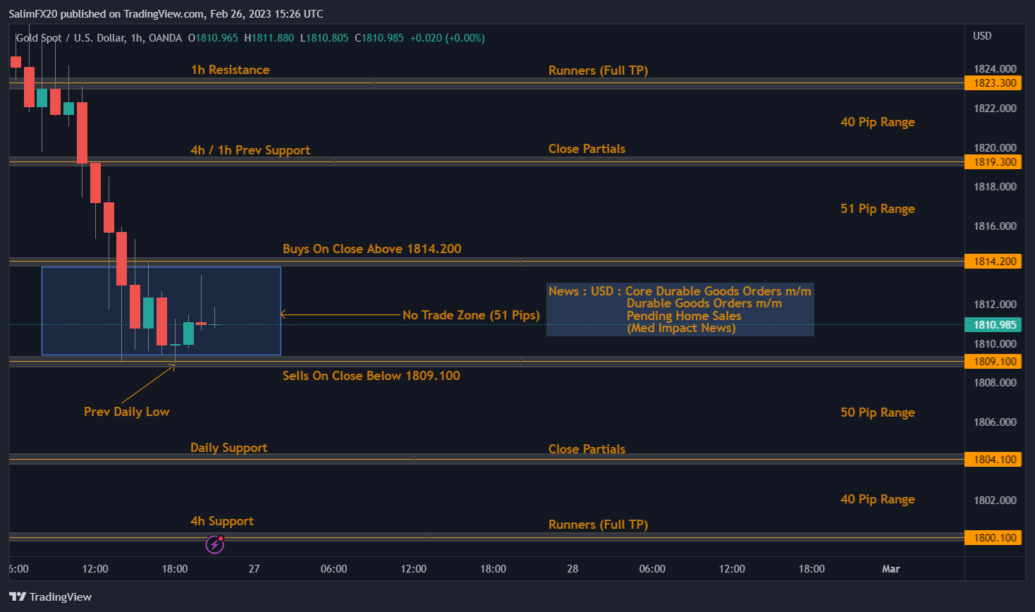Select the "Buys On Close Above 1814.200" text
The image size is (1035, 612).
pyautogui.click(x=372, y=249)
